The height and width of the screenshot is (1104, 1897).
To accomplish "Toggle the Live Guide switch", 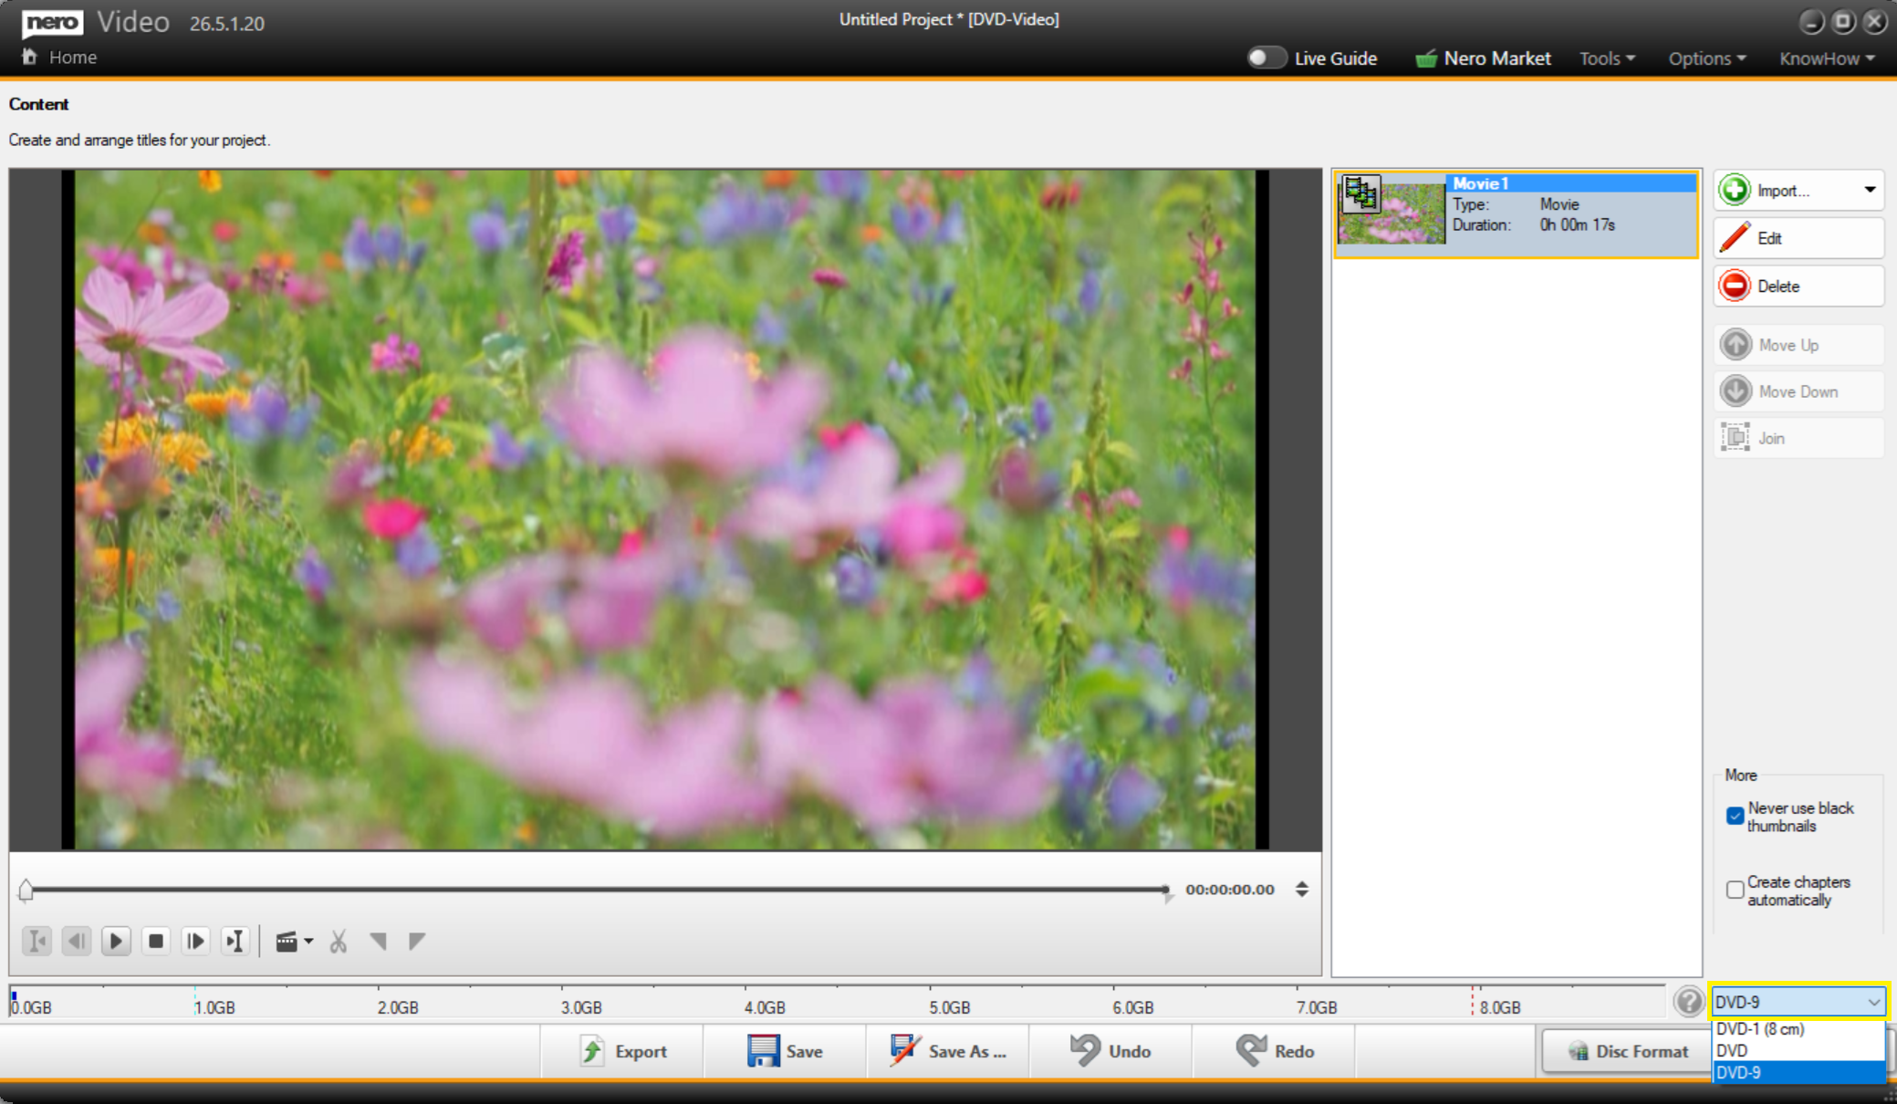I will tap(1266, 58).
